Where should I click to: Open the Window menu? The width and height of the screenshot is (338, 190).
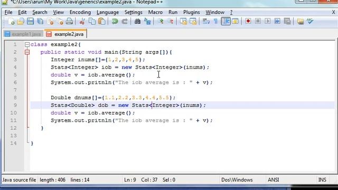coord(215,12)
